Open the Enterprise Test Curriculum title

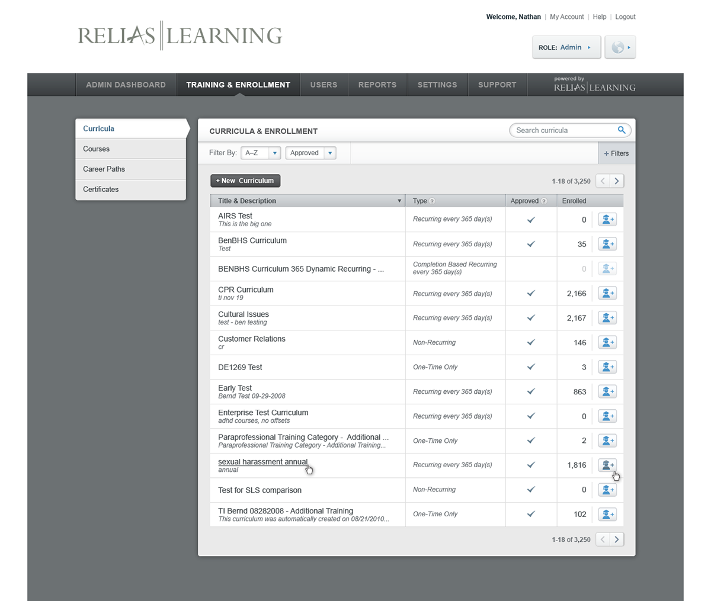(x=263, y=413)
